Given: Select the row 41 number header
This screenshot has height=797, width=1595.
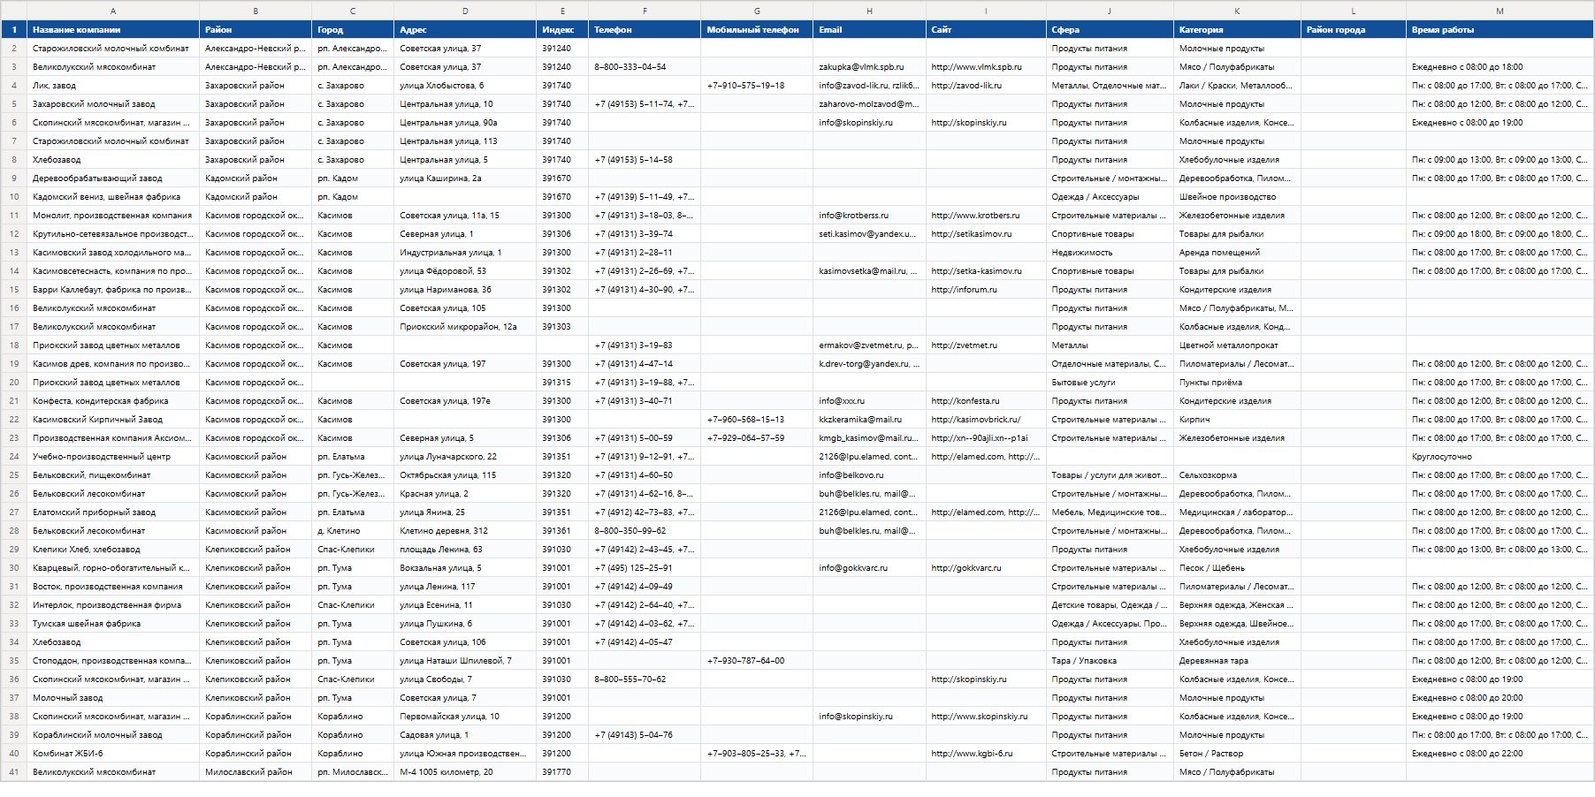Looking at the screenshot, I should coord(13,772).
